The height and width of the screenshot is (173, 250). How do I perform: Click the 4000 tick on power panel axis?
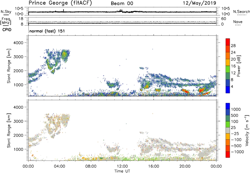coord(18,43)
